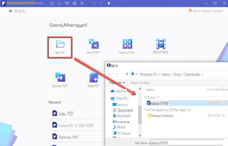Viewport: 228px width, 146px height.
Task: Minimize the PDFelement window
Action: tap(205, 3)
